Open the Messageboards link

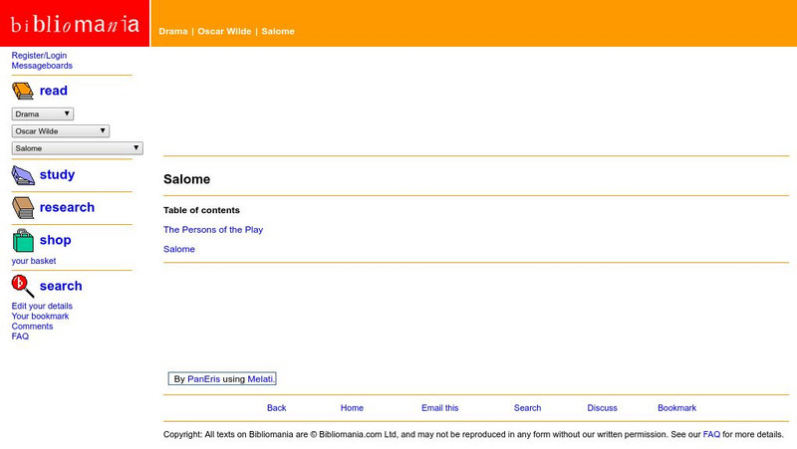(42, 66)
